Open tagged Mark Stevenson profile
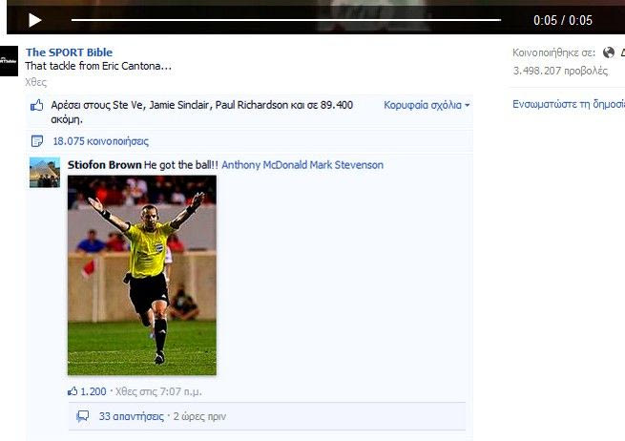The height and width of the screenshot is (441, 625). tap(346, 165)
